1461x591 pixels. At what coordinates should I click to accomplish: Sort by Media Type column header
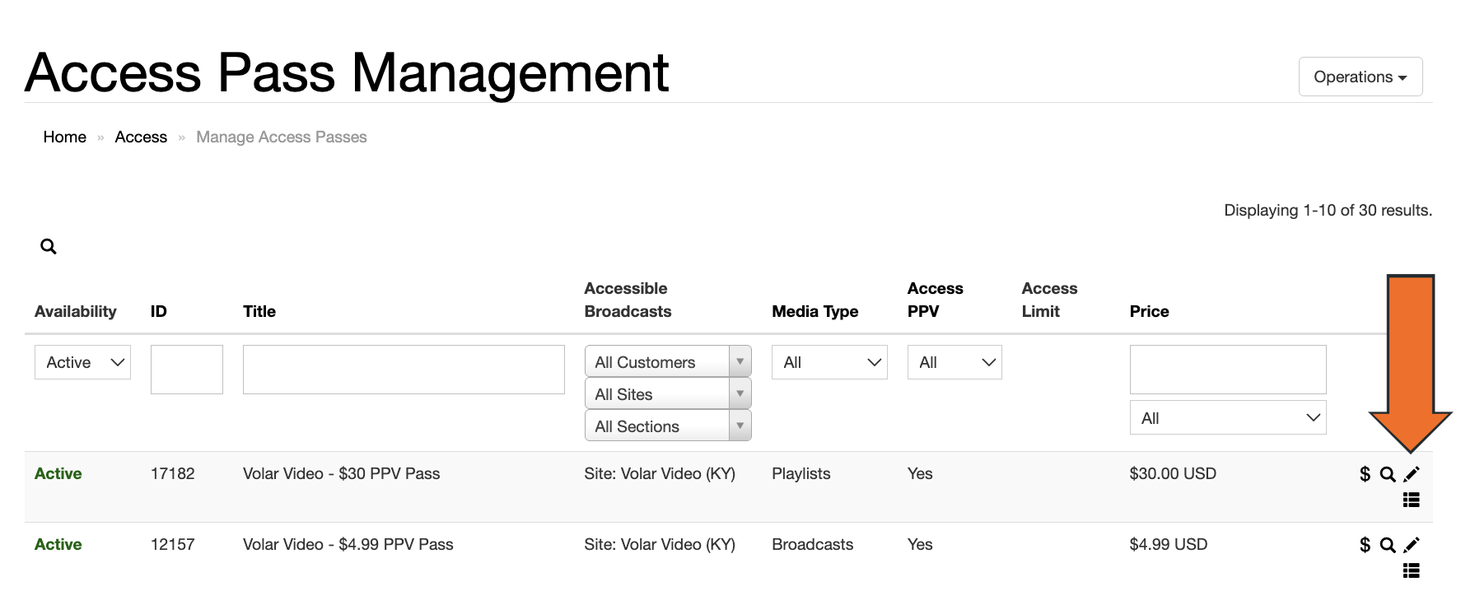click(815, 311)
